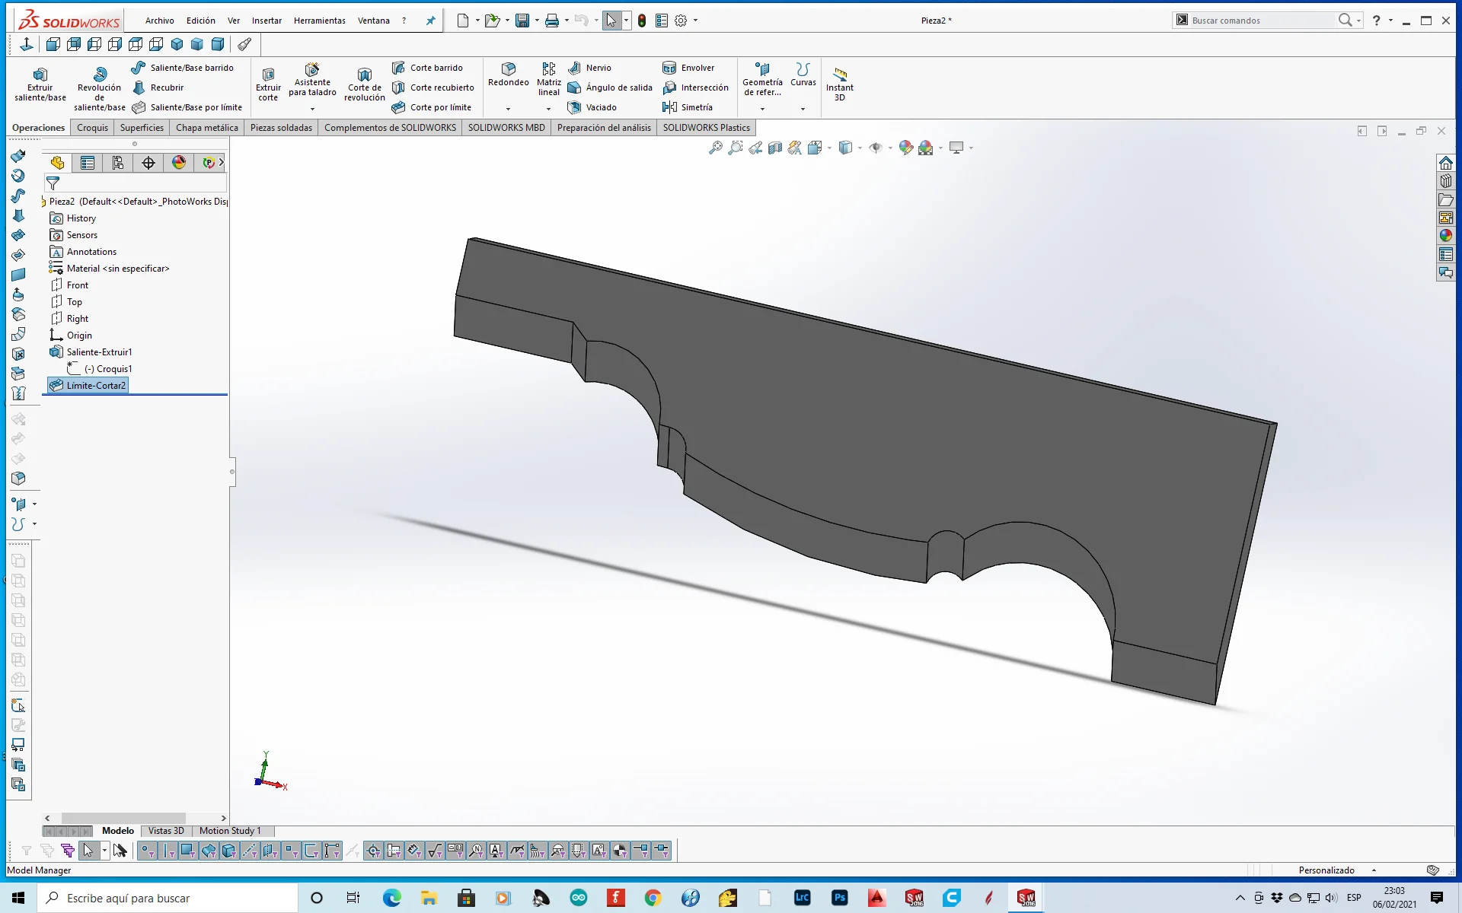Switch to the Croquis tab

point(93,127)
